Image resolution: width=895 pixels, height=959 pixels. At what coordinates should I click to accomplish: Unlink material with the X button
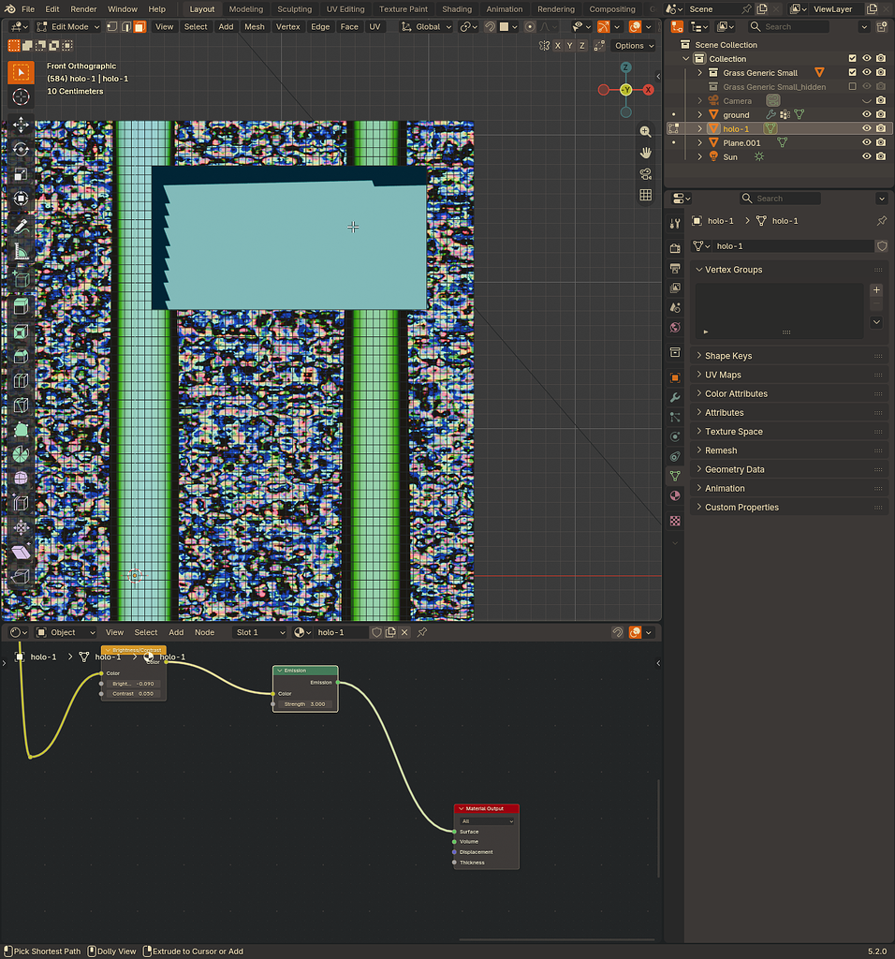(404, 632)
